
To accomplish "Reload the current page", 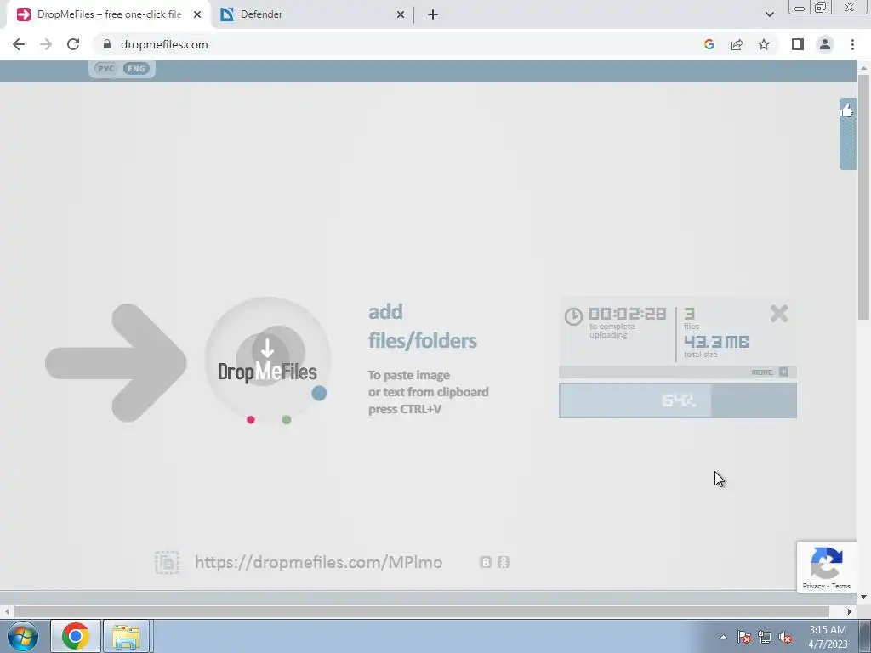I will pos(73,44).
